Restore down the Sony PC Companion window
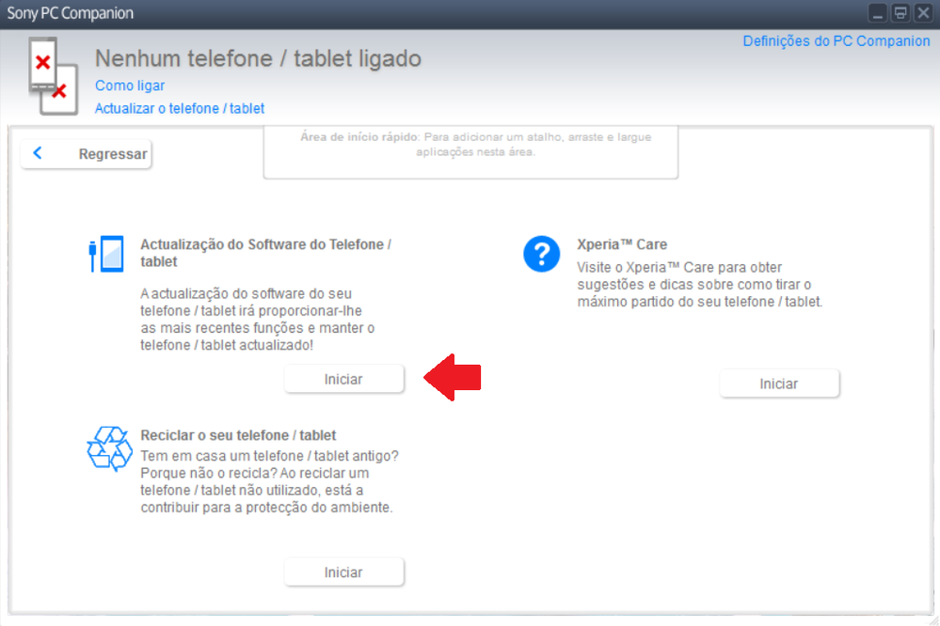 click(900, 13)
